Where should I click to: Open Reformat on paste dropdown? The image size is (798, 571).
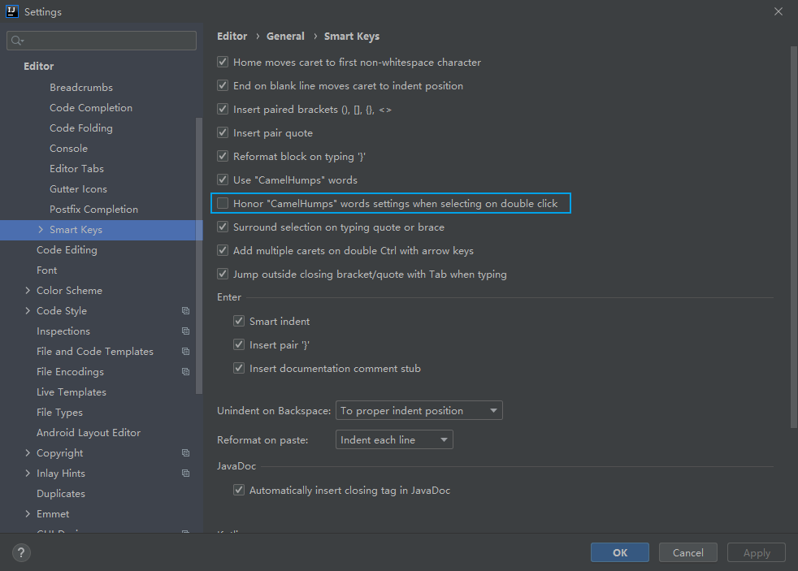[x=394, y=440]
